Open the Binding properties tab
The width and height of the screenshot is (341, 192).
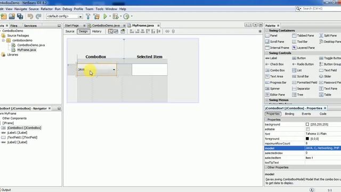(x=289, y=114)
